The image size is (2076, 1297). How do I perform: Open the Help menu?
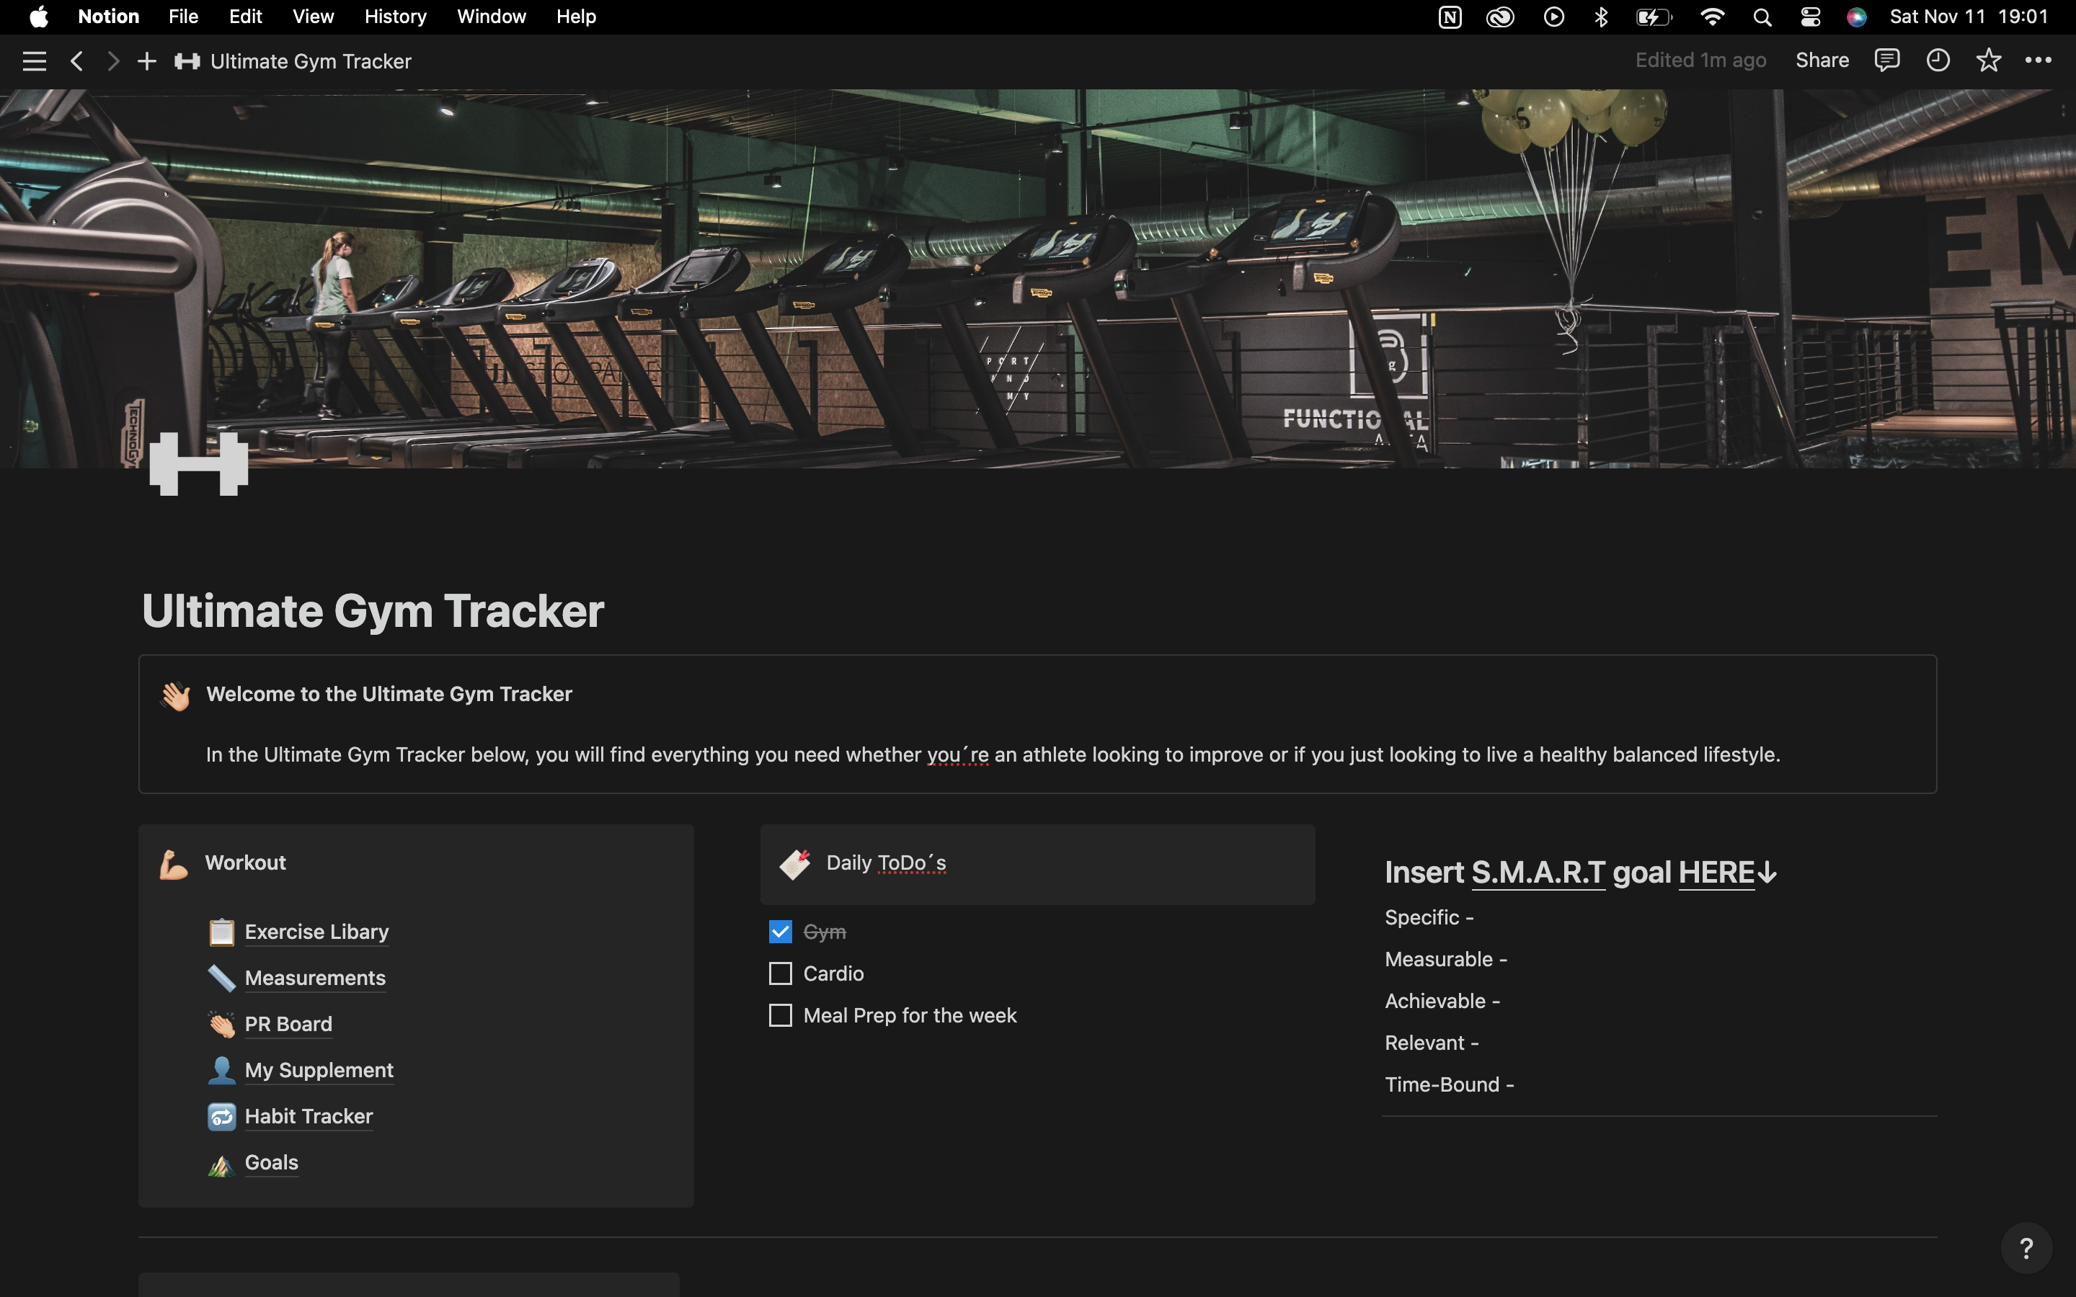(x=576, y=17)
